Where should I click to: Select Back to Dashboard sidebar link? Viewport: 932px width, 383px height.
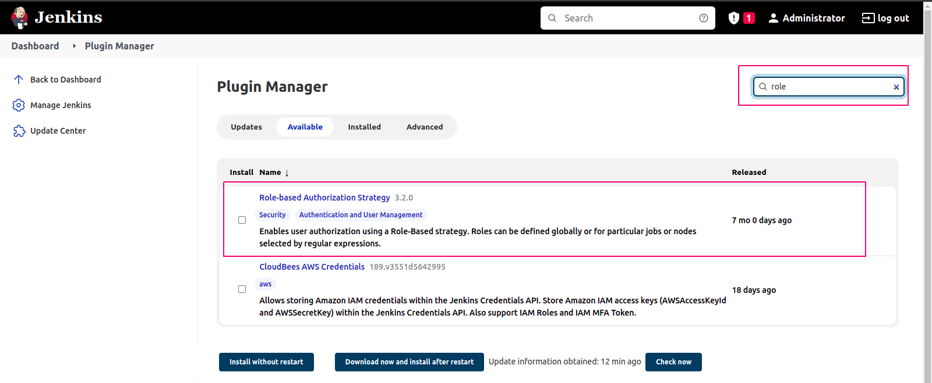tap(65, 80)
